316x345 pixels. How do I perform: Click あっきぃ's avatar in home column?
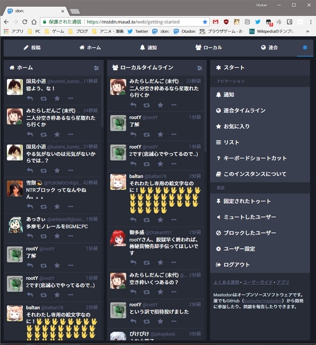pyautogui.click(x=15, y=225)
